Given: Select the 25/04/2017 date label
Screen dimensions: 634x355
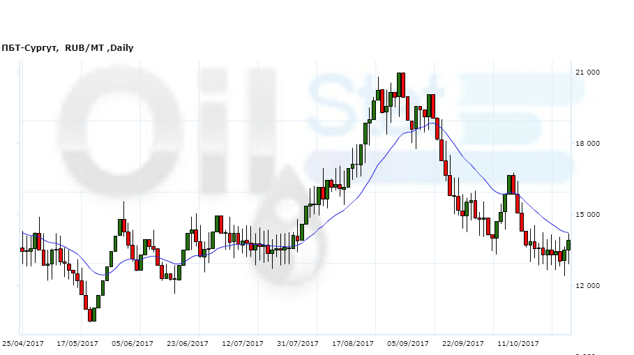Looking at the screenshot, I should (23, 344).
